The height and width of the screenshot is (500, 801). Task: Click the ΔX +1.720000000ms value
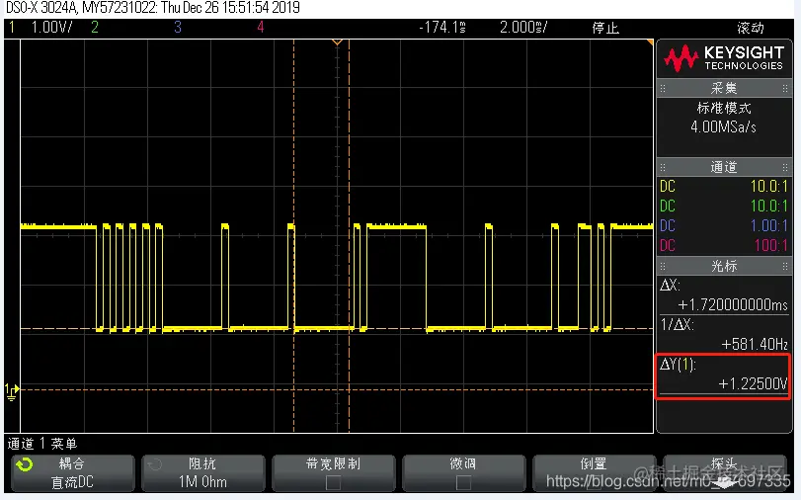(x=733, y=305)
